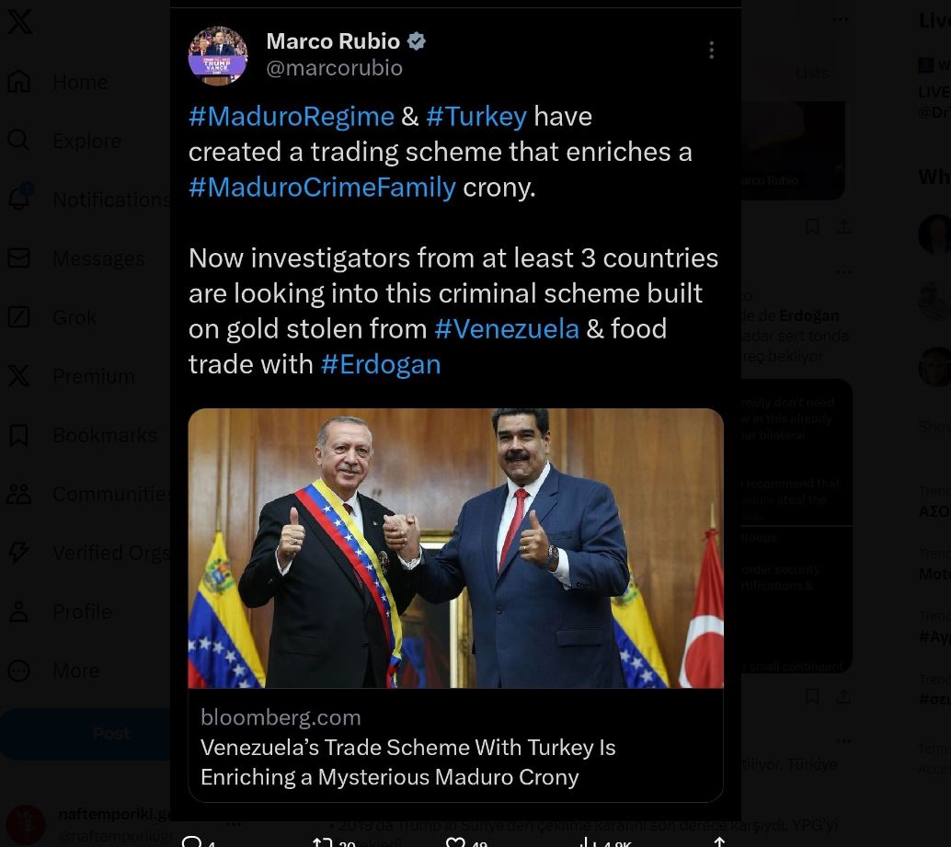Viewport: 951px width, 847px height.
Task: Open the Profile person icon
Action: pyautogui.click(x=18, y=612)
